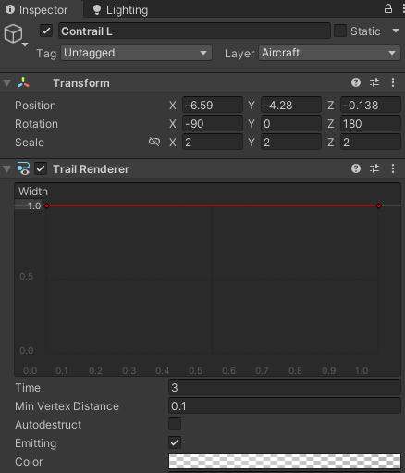Click the Time value field
Viewport: 405px width, 473px height.
[285, 388]
